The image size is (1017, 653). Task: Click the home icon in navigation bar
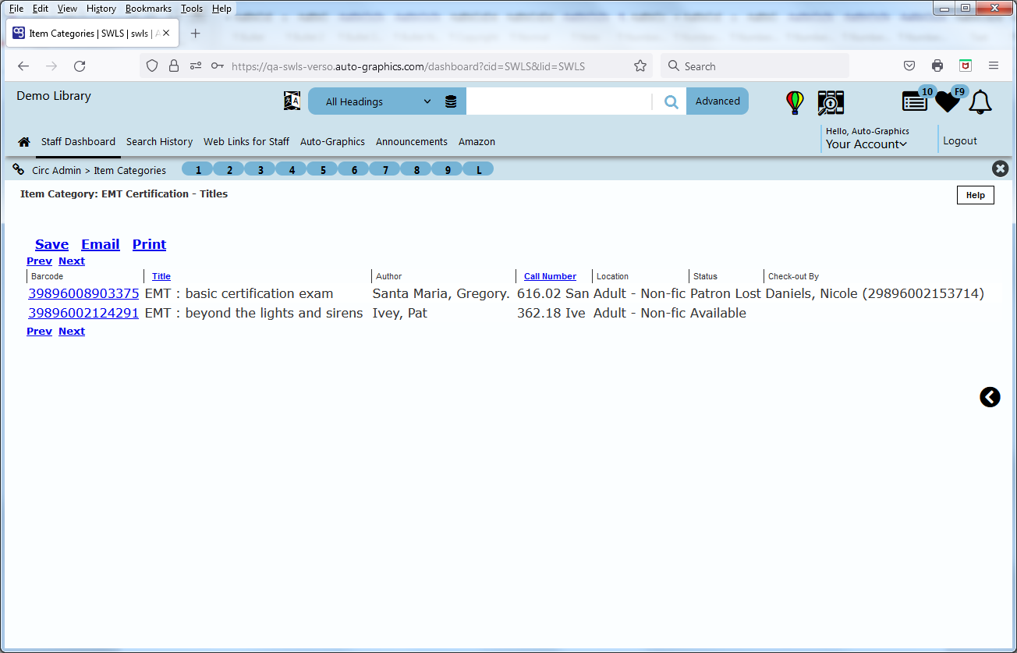click(x=24, y=142)
